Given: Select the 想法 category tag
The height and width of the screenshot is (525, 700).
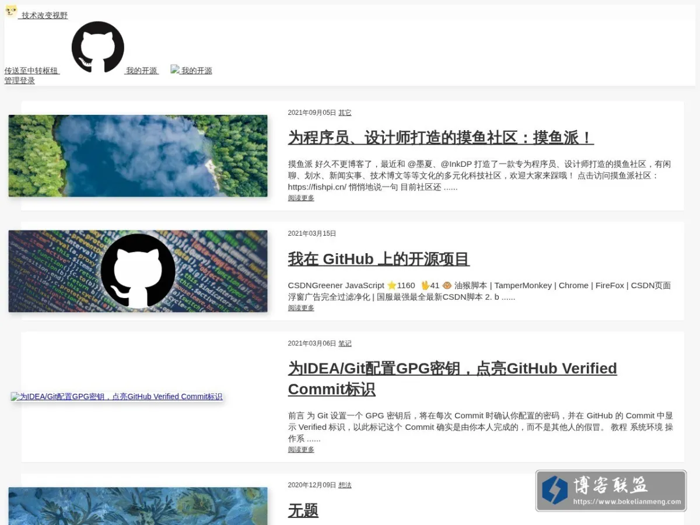Looking at the screenshot, I should pos(345,485).
